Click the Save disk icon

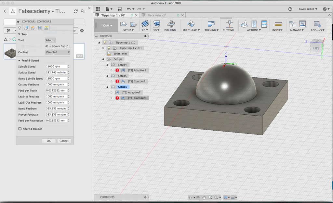point(120,9)
